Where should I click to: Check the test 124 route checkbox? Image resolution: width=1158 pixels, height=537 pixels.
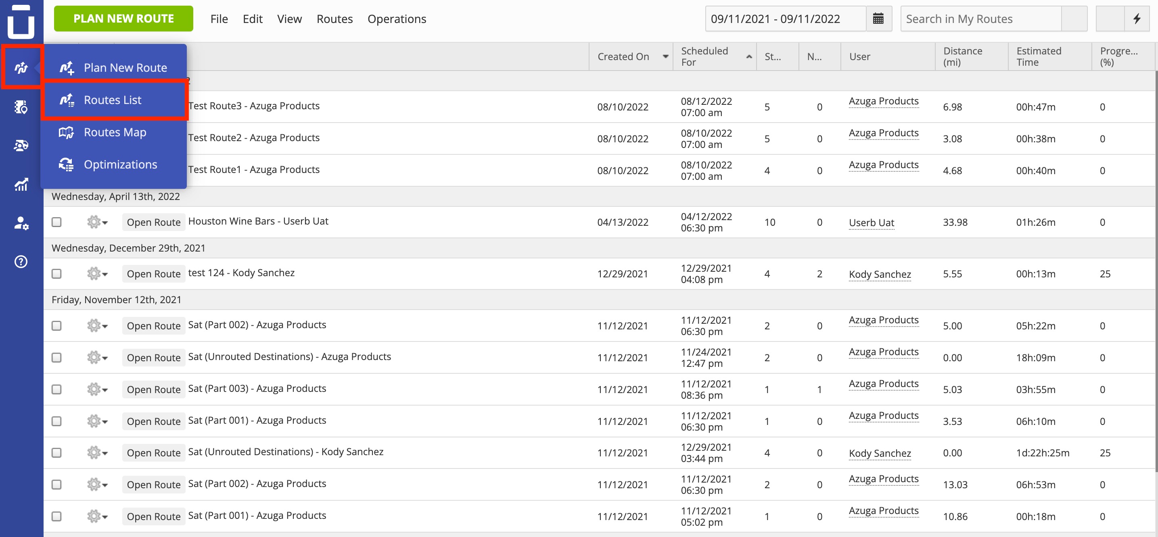(56, 274)
